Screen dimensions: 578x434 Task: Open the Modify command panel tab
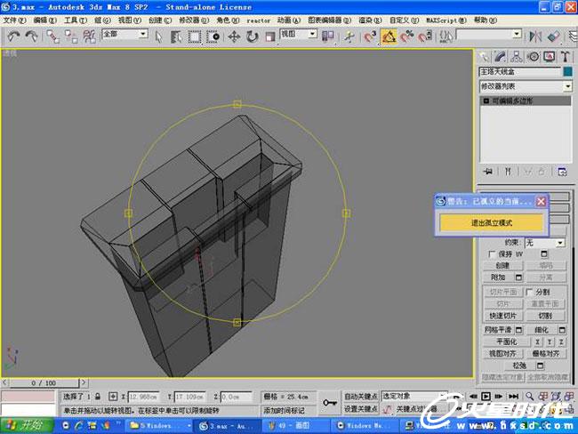coord(500,57)
